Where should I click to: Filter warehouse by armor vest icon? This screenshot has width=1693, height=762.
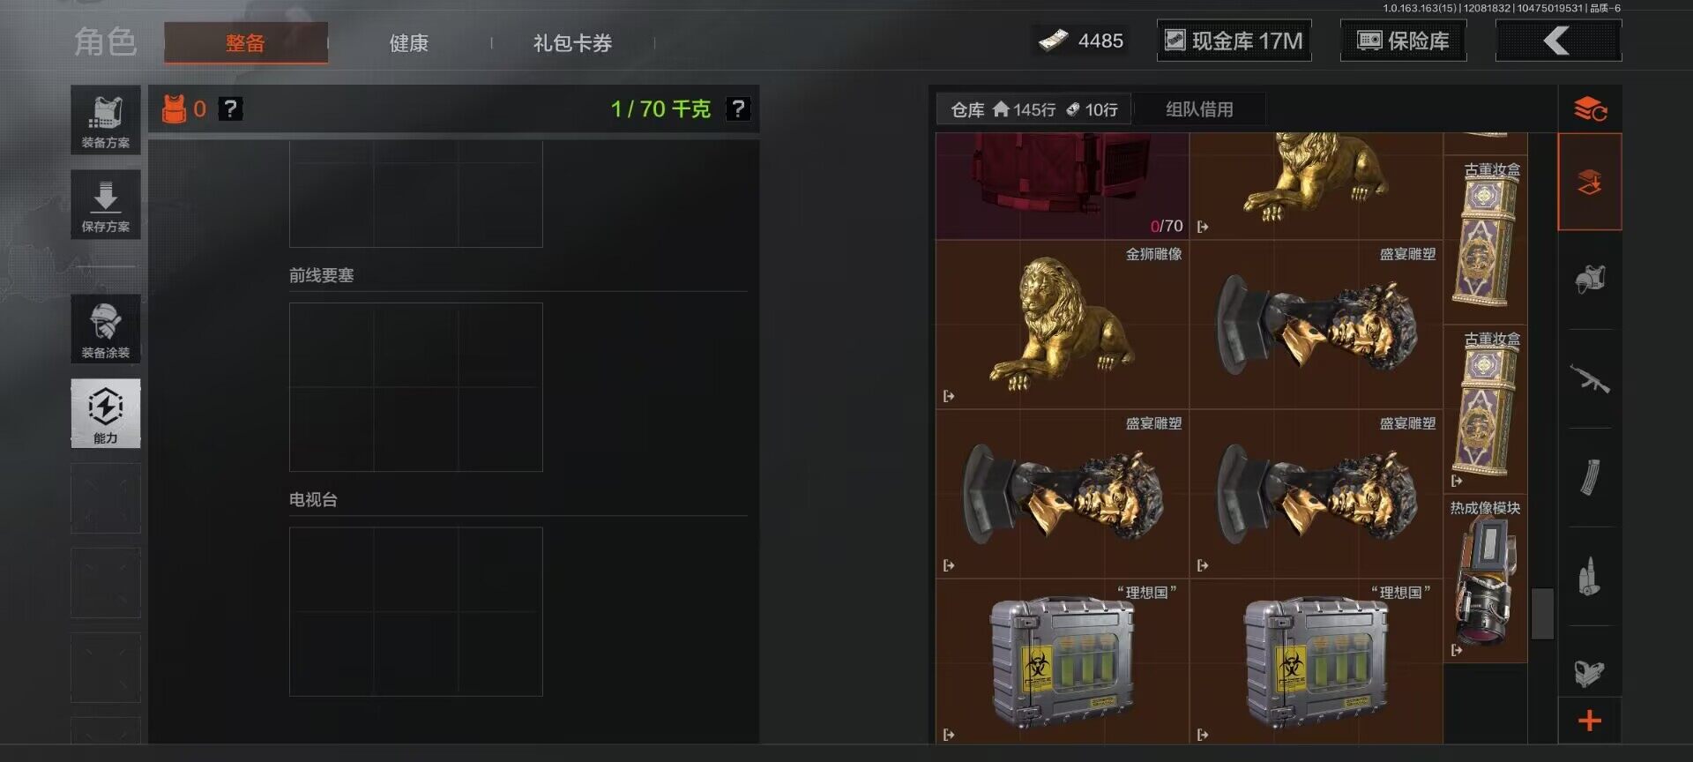coord(1590,280)
